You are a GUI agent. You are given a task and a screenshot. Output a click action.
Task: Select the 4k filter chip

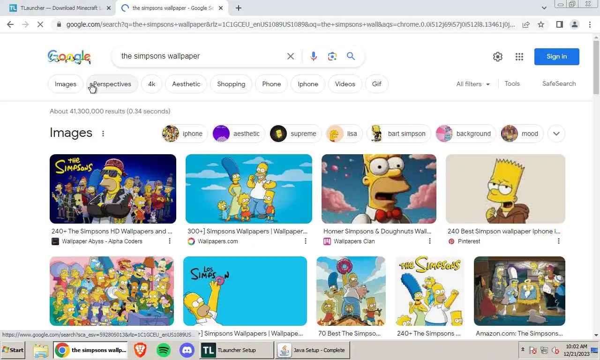151,84
